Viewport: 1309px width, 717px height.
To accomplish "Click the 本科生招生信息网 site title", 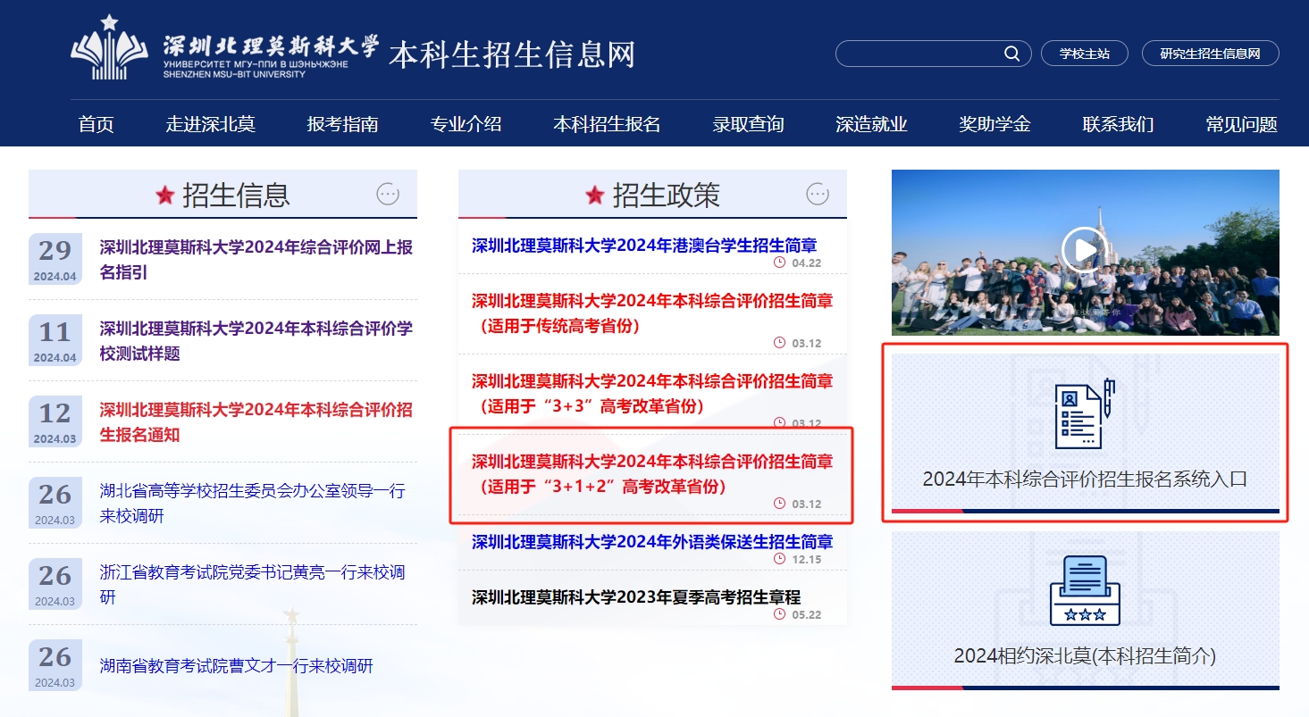I will tap(512, 54).
